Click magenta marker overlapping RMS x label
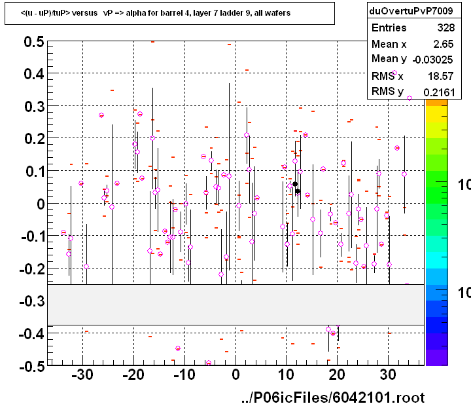 (394, 73)
